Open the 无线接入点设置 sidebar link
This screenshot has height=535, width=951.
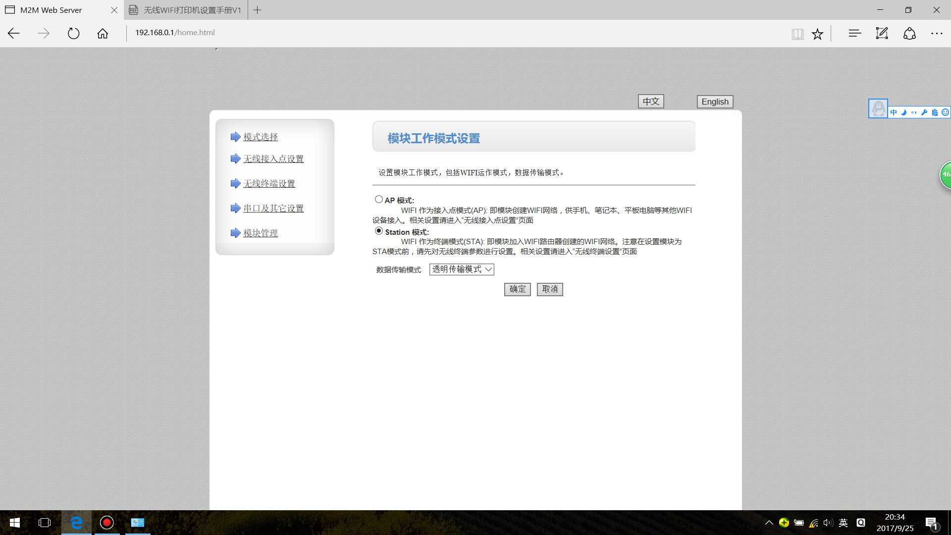coord(273,159)
